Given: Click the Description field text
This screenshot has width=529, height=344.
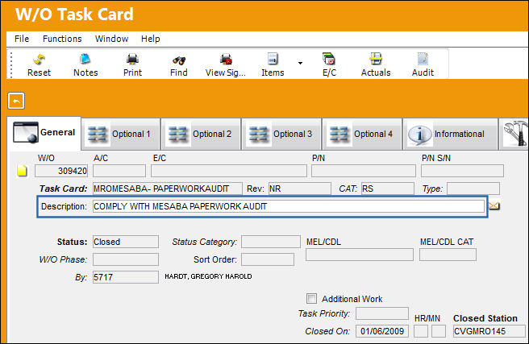Looking at the screenshot, I should coord(289,206).
